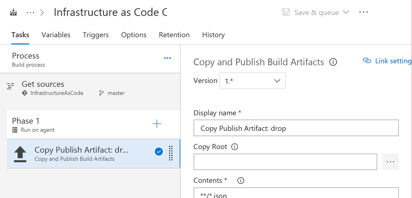Screen dimensions: 412x198
Task: Show the Contents info tooltip
Action: pyautogui.click(x=240, y=181)
